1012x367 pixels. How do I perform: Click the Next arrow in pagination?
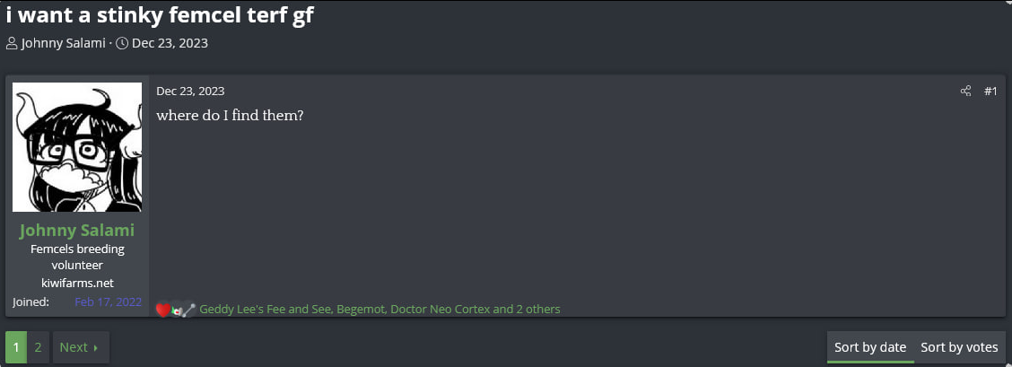tap(95, 347)
